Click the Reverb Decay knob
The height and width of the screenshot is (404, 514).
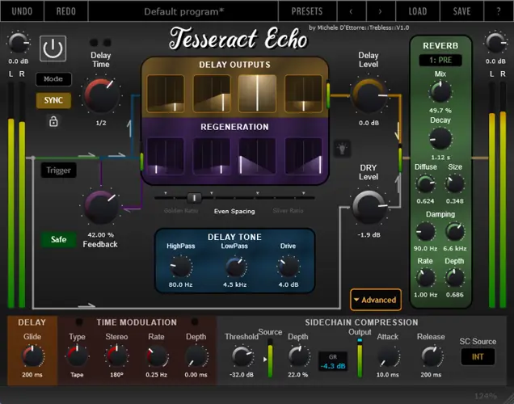pyautogui.click(x=440, y=139)
